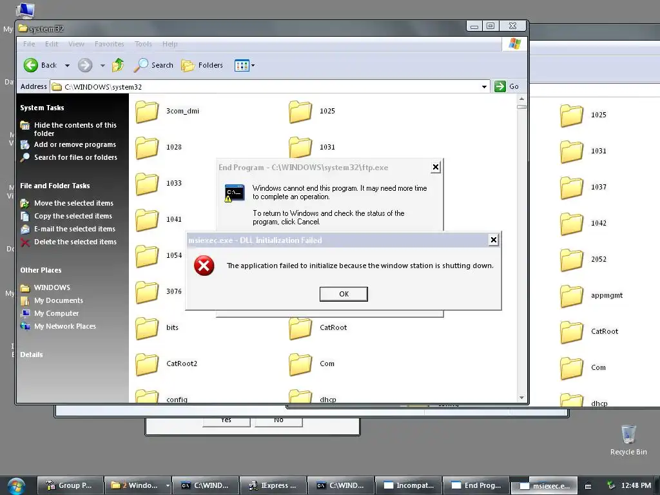Switch to IExpress taskbar button
The height and width of the screenshot is (495, 660).
coord(273,485)
